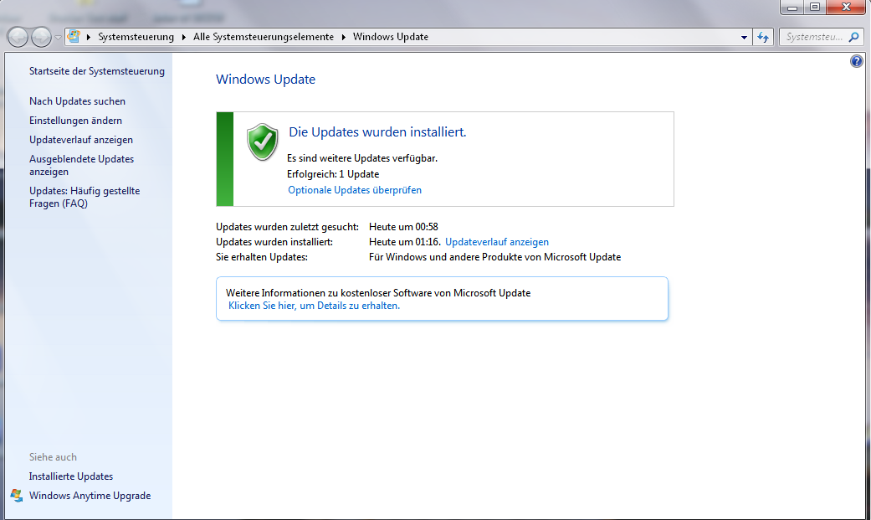Minimize the Windows Update window
The width and height of the screenshot is (871, 520).
[x=792, y=8]
